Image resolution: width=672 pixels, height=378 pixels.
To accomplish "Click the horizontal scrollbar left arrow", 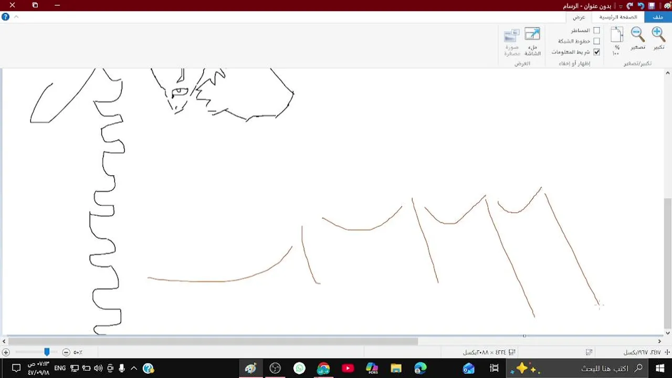I will click(5, 341).
